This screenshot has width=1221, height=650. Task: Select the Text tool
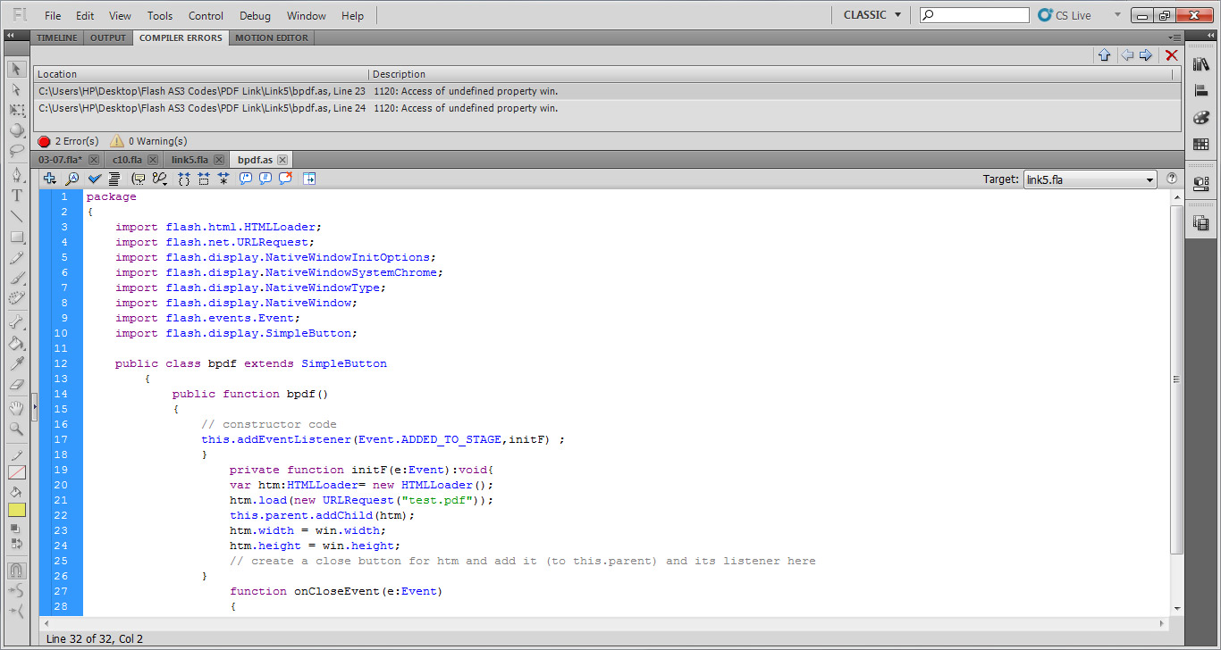(16, 195)
